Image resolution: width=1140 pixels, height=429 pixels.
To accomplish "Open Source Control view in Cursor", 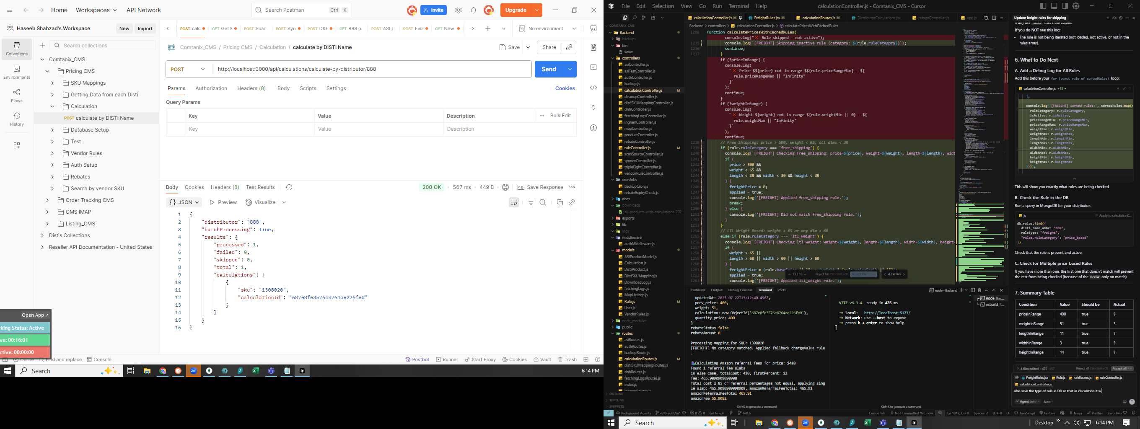I will click(x=643, y=18).
